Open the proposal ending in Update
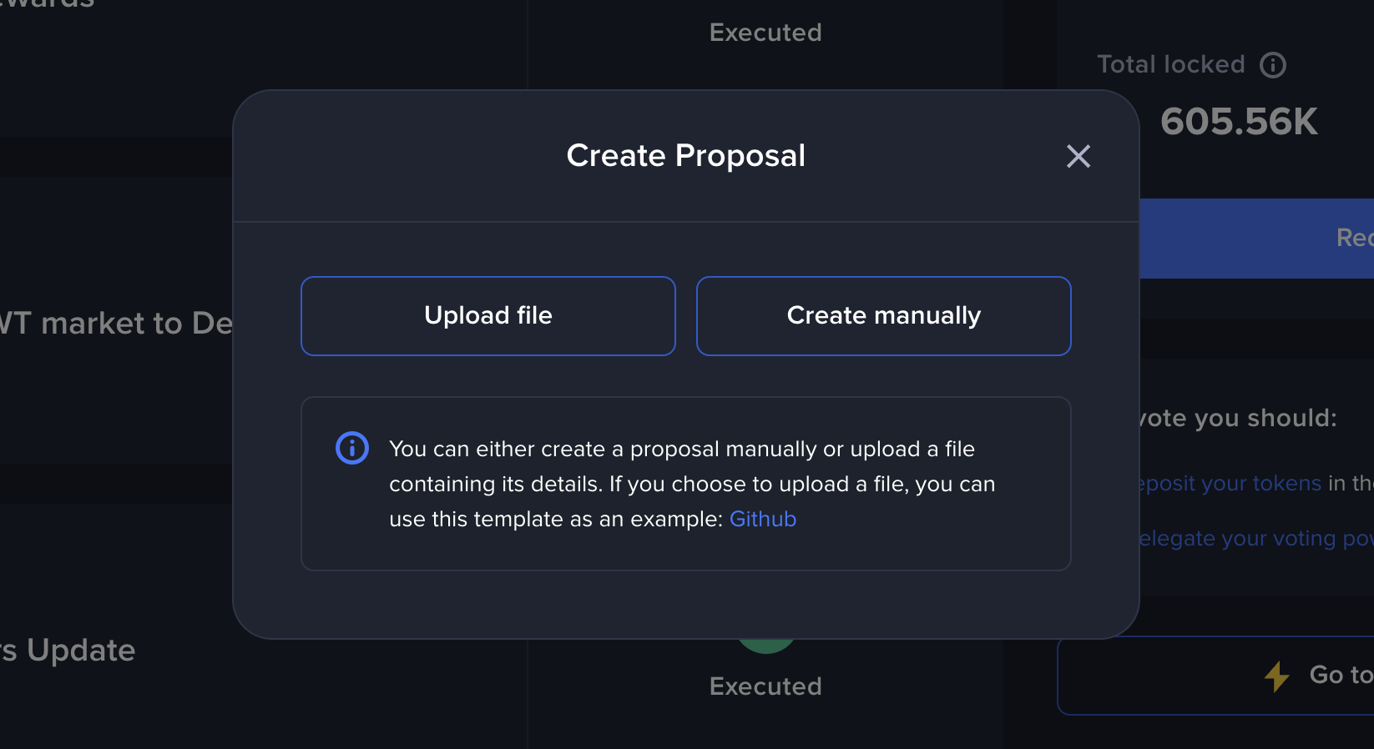The height and width of the screenshot is (749, 1374). coord(68,651)
